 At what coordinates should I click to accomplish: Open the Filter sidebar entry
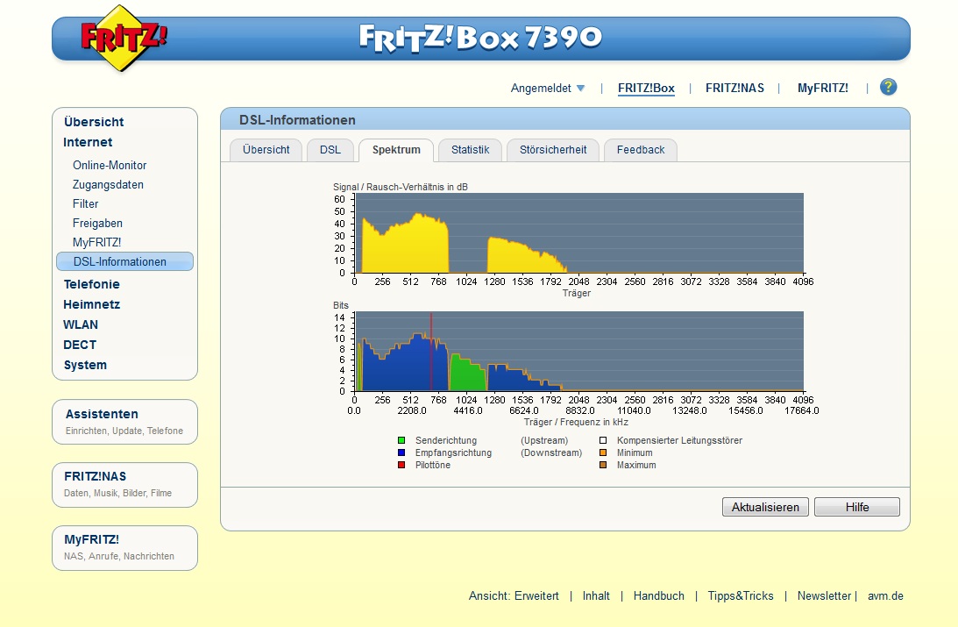[85, 203]
